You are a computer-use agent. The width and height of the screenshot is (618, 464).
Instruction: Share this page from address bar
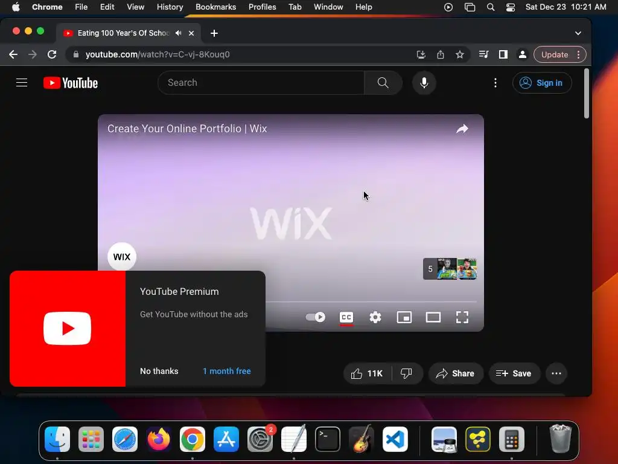(x=440, y=54)
